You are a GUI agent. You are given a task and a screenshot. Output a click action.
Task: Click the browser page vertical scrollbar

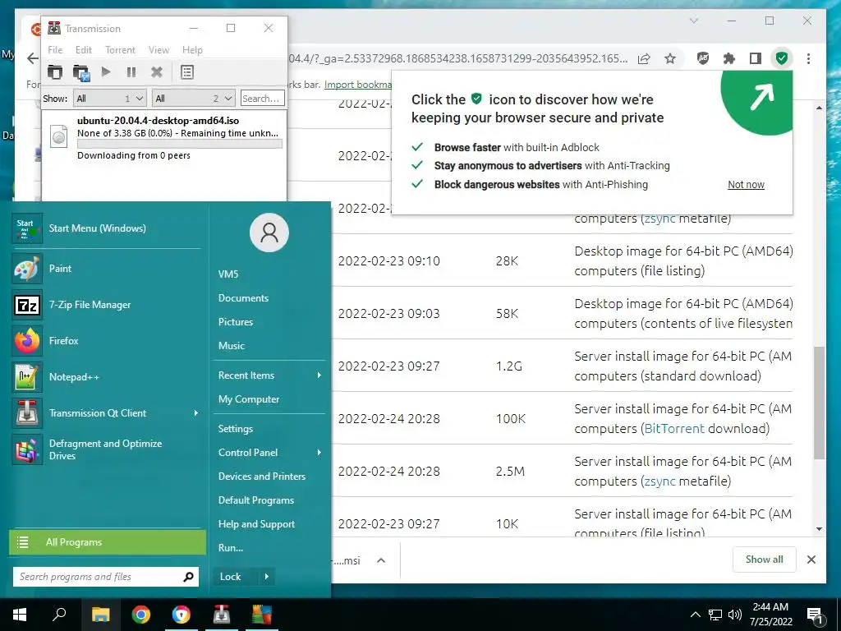tap(819, 403)
